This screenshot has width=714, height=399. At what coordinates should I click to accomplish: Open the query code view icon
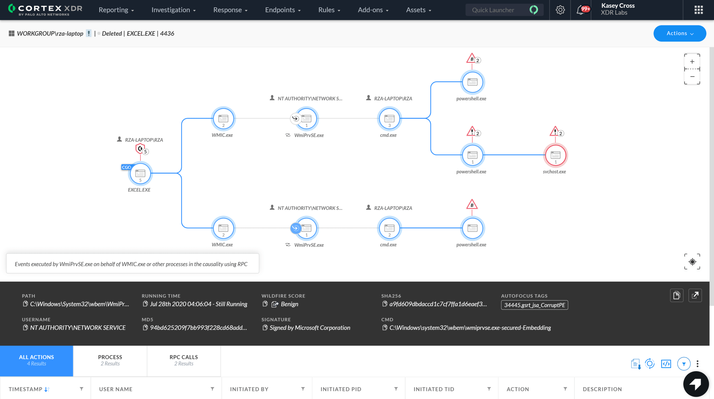pos(666,364)
